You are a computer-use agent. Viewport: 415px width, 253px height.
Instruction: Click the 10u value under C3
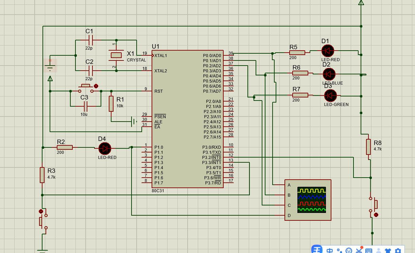point(84,114)
